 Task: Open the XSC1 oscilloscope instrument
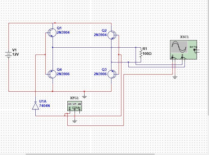(x=183, y=50)
